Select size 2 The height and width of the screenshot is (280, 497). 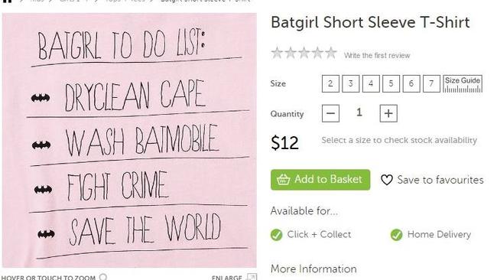pos(330,83)
